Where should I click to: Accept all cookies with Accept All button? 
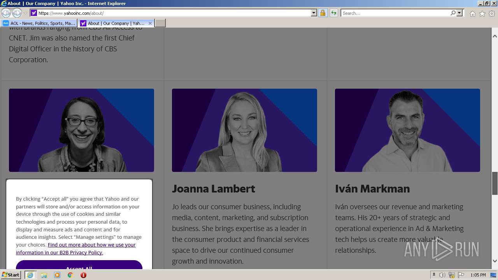(79, 265)
